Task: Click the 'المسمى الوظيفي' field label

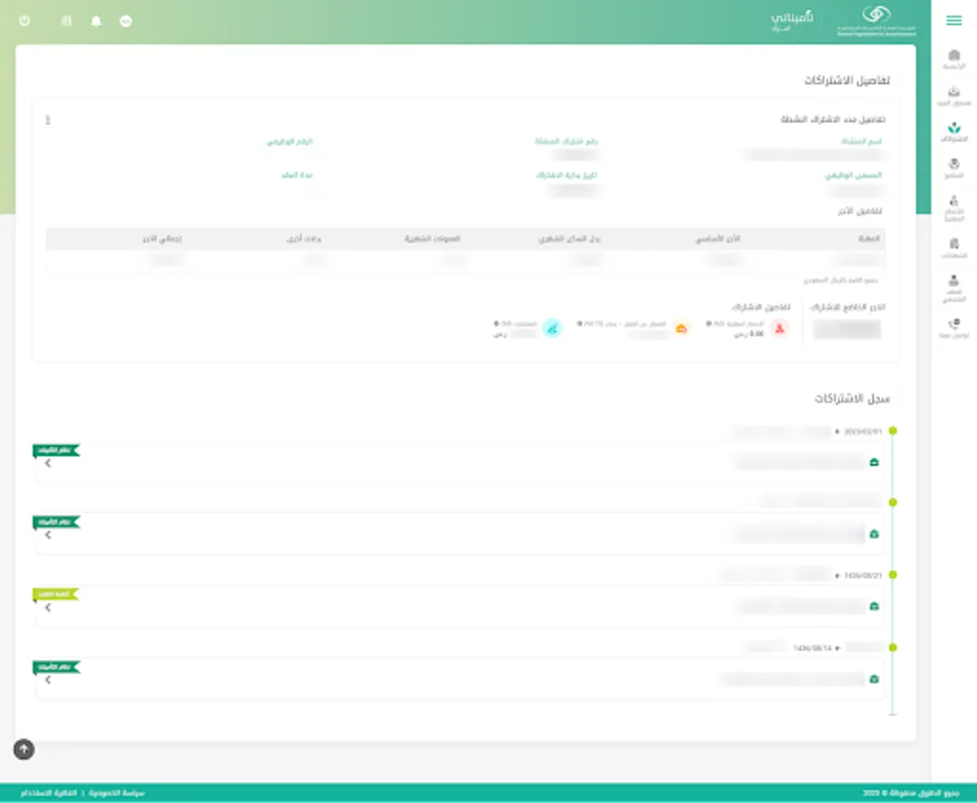Action: [x=854, y=175]
